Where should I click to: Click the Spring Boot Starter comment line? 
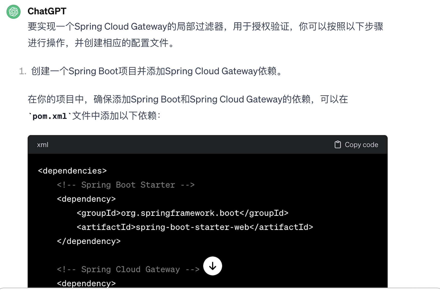tap(126, 185)
